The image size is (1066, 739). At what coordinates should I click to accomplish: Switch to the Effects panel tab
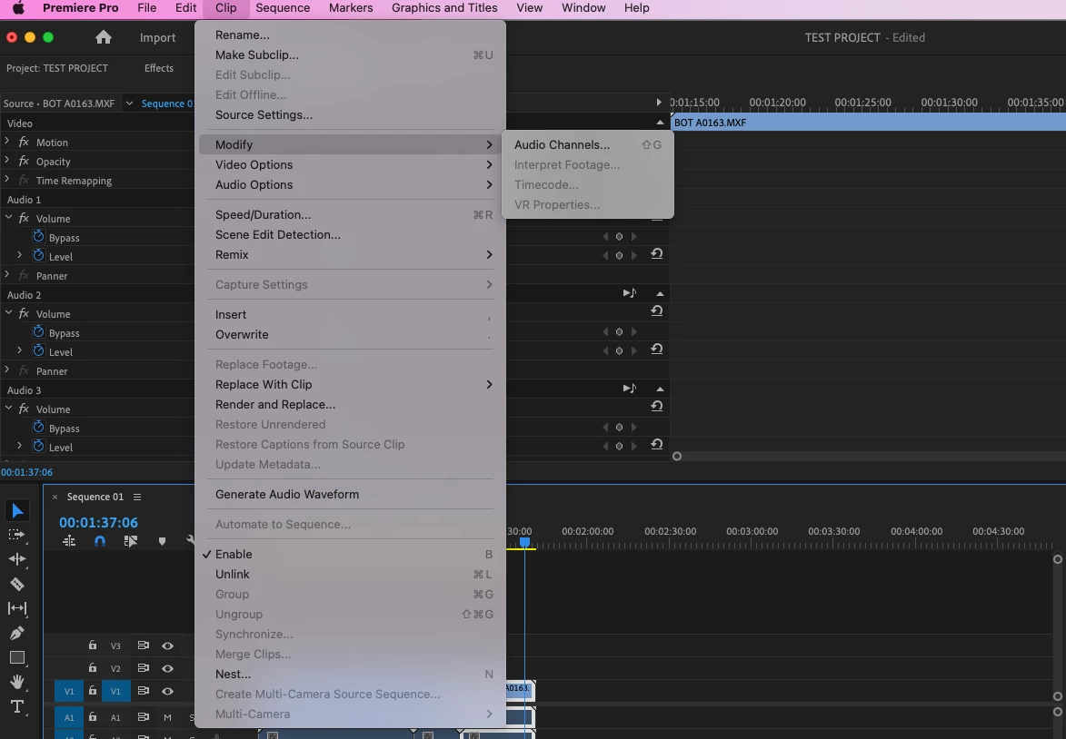point(159,68)
